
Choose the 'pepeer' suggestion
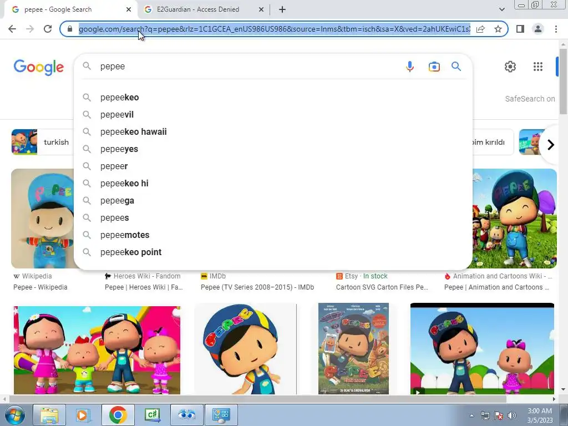click(273, 166)
